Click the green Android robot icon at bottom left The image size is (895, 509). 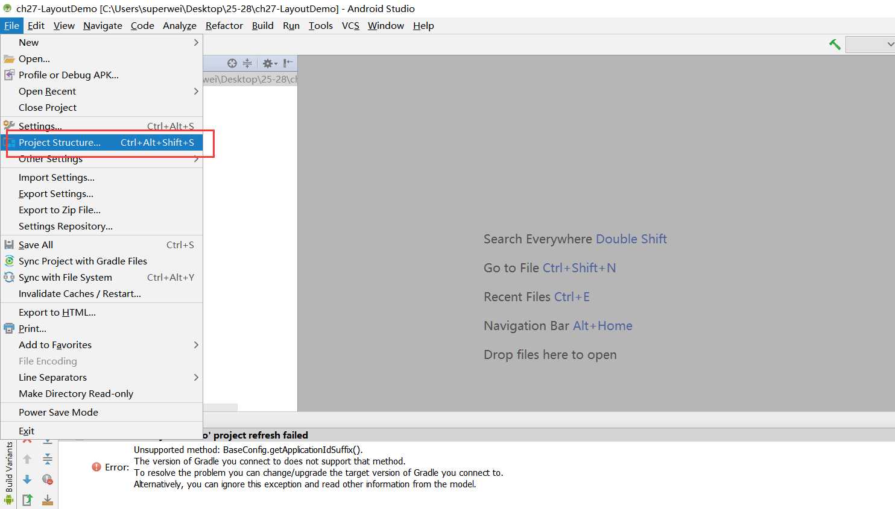pyautogui.click(x=8, y=500)
